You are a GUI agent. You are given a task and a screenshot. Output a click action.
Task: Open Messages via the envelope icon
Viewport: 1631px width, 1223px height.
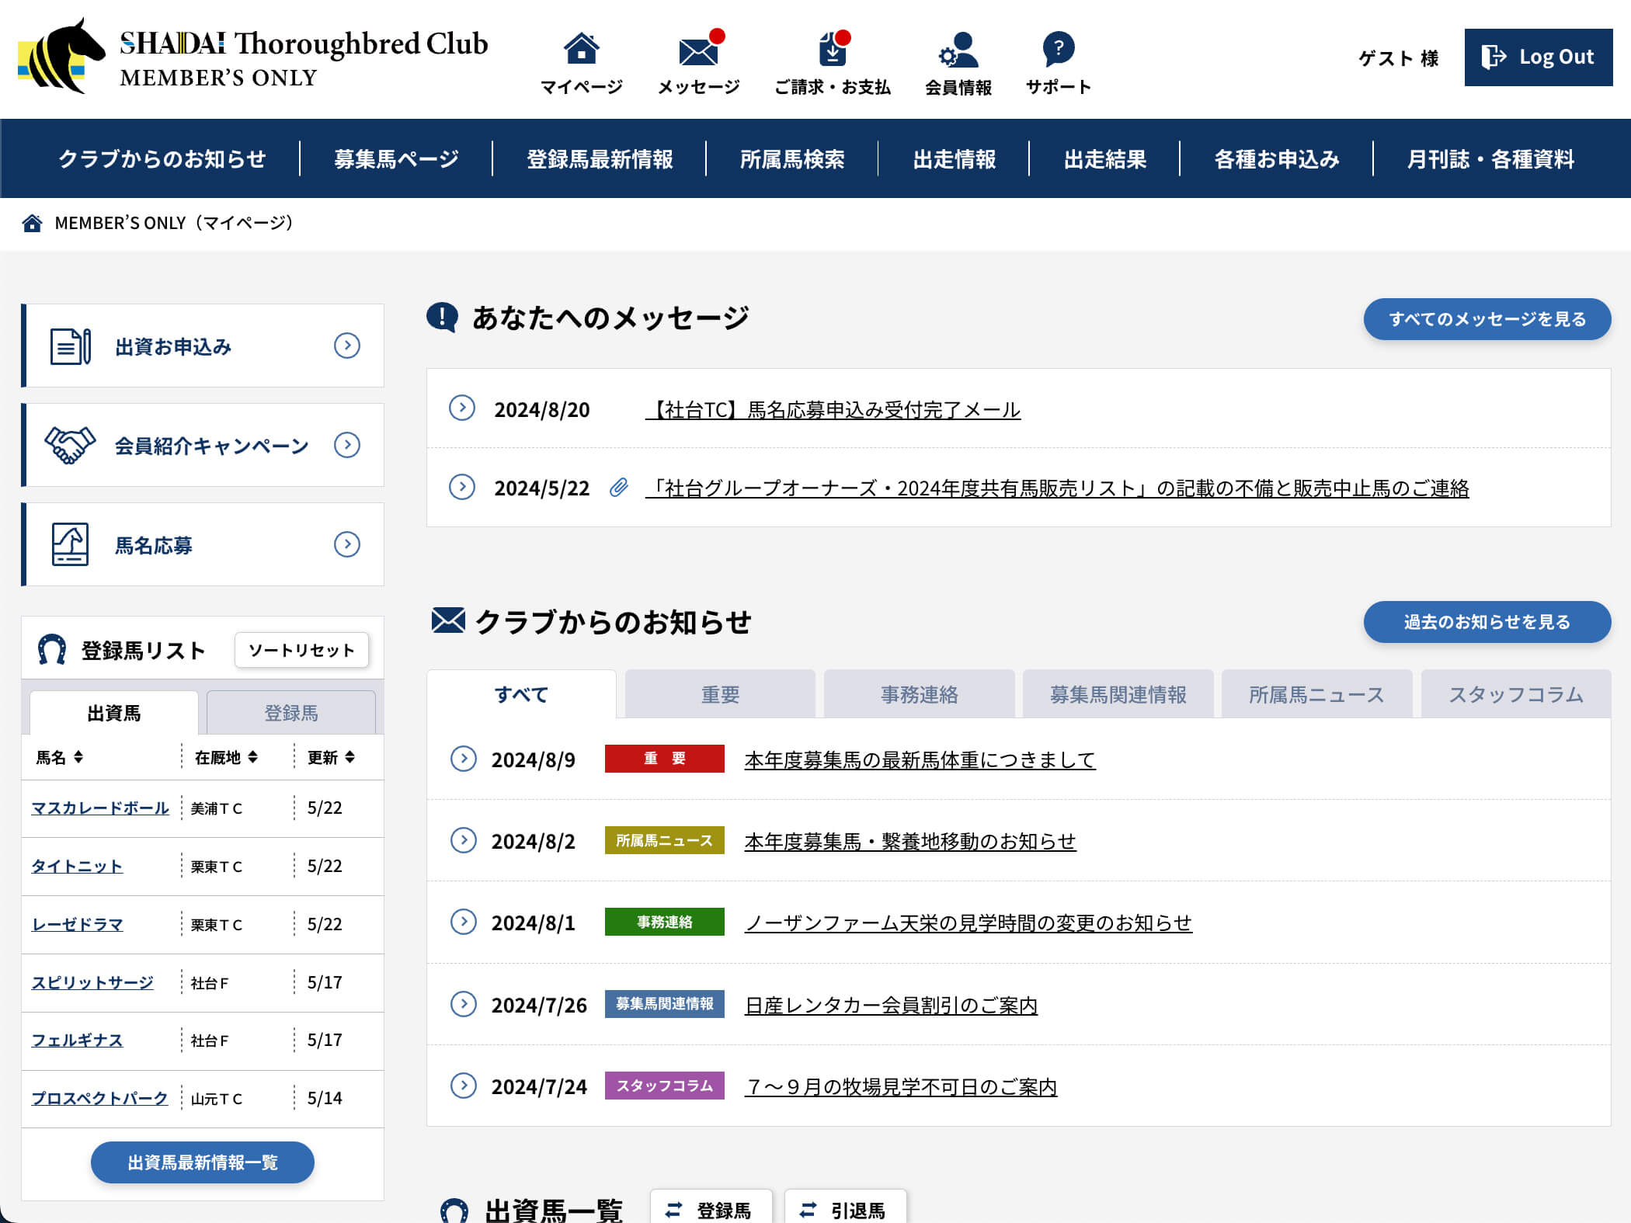tap(698, 51)
